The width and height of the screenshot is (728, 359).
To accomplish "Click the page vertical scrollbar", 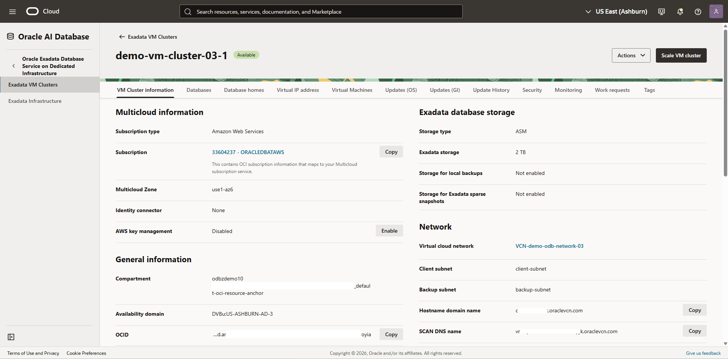I will 725,102.
